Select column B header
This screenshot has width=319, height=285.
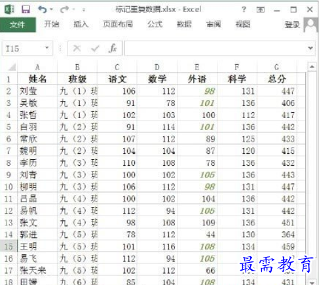pos(77,67)
